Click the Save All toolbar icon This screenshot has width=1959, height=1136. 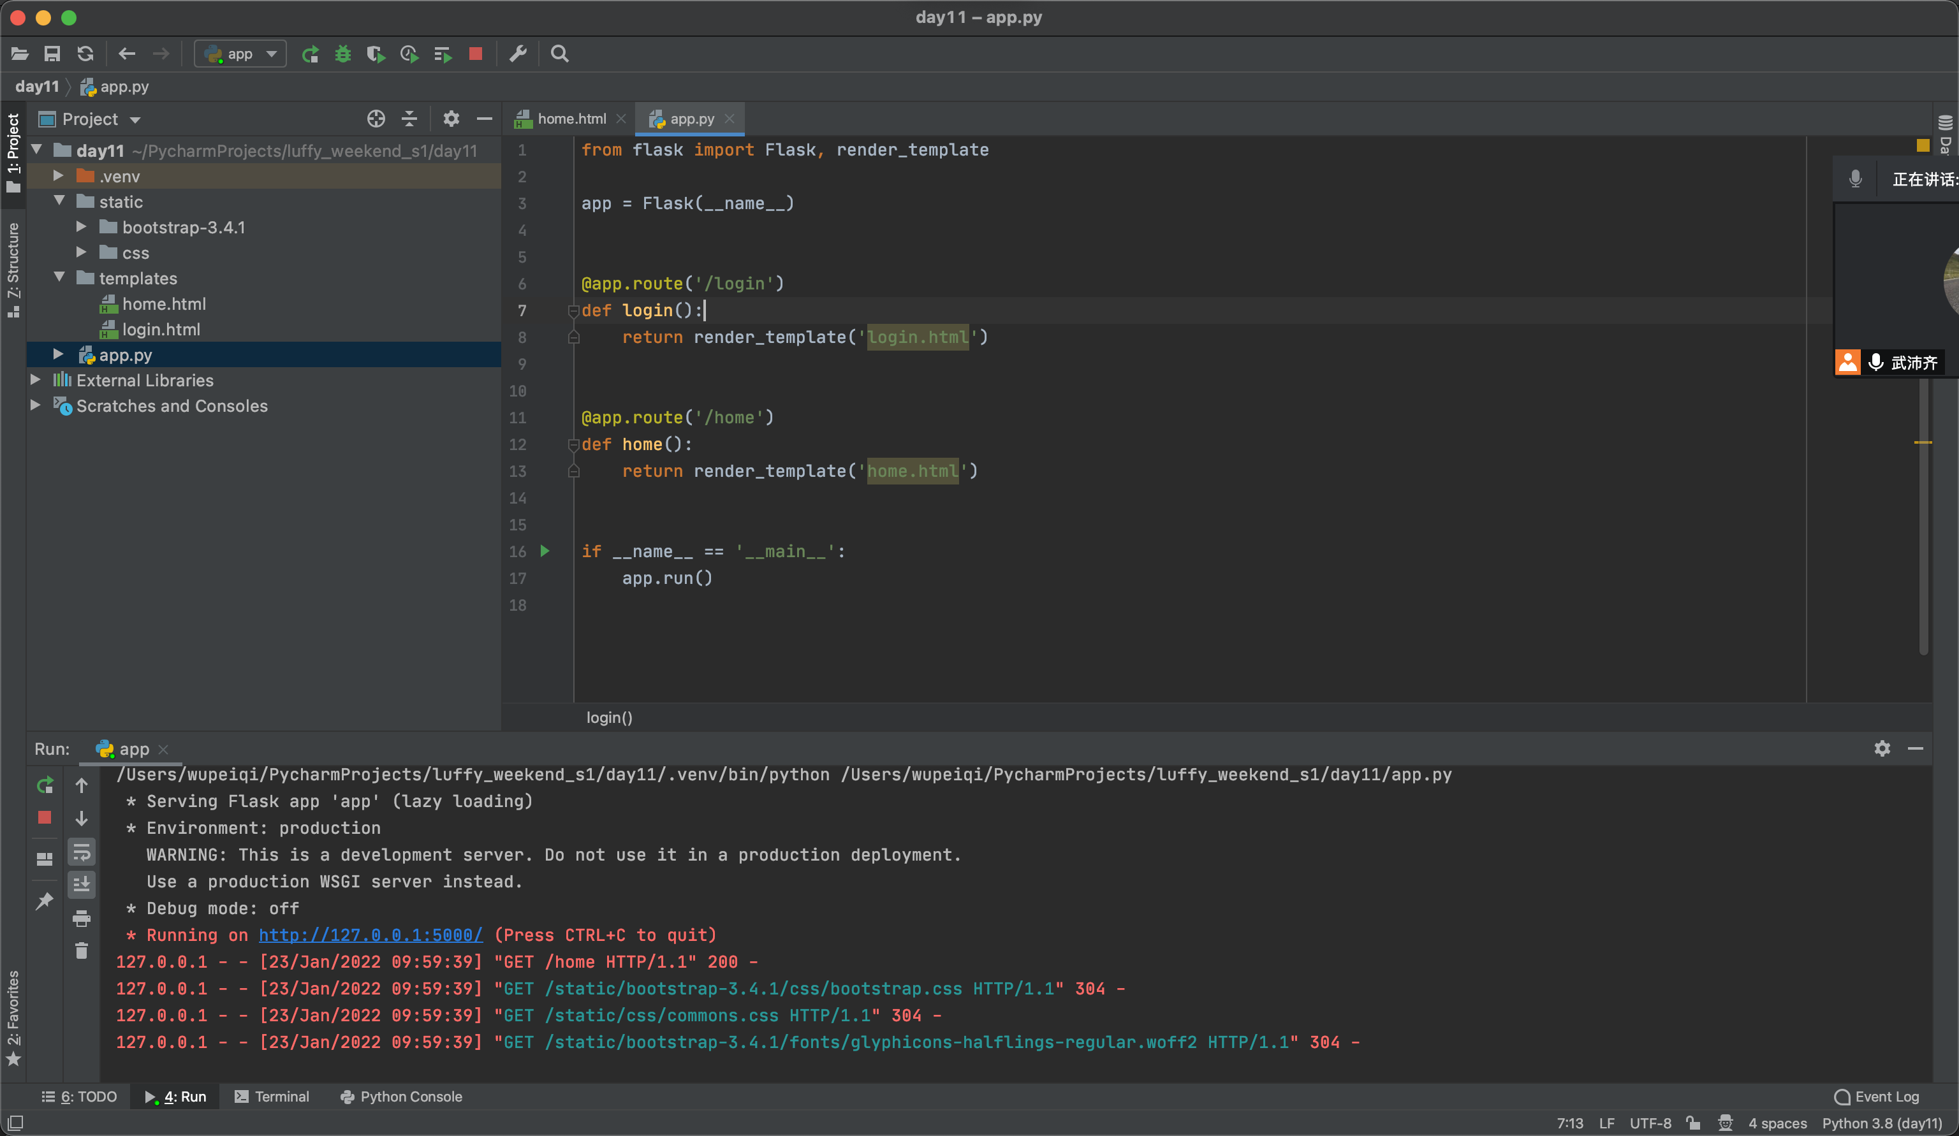[52, 54]
